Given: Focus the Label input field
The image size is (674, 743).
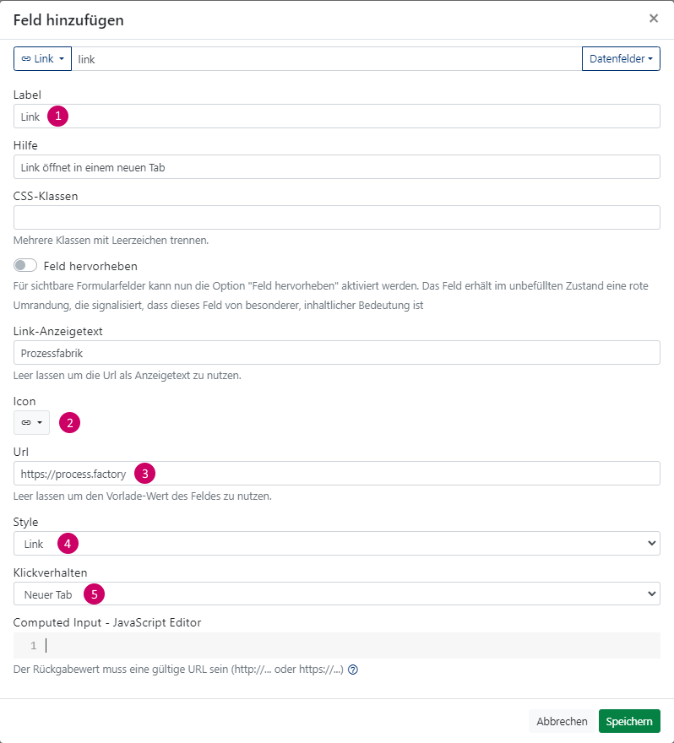Looking at the screenshot, I should [x=336, y=117].
